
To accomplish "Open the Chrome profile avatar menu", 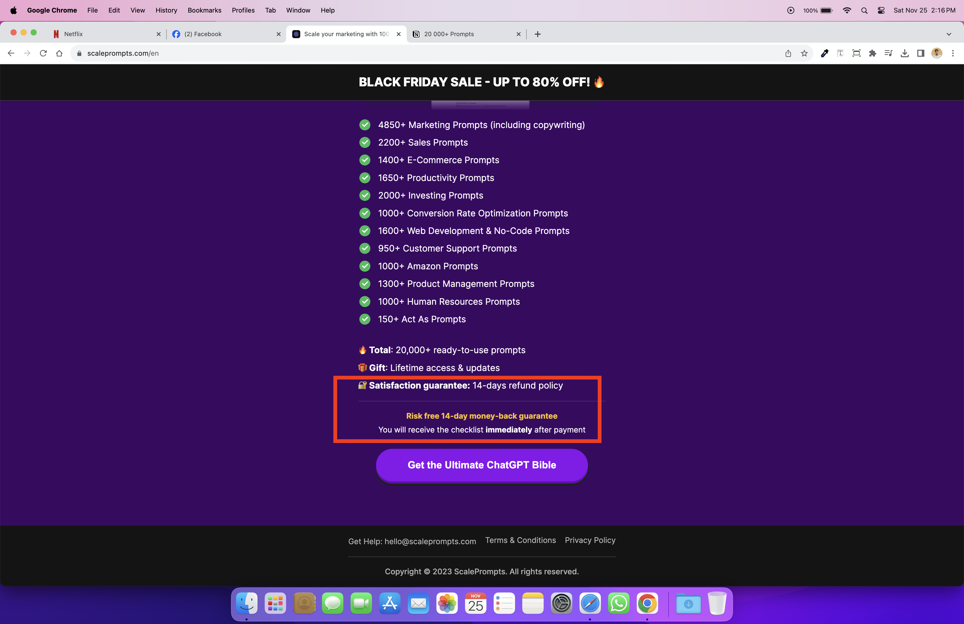I will click(x=937, y=53).
